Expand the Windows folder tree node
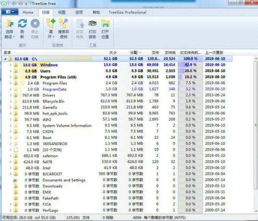 point(10,65)
